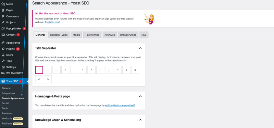Click the Yoast SEO menu label in sidebar

click(x=12, y=81)
